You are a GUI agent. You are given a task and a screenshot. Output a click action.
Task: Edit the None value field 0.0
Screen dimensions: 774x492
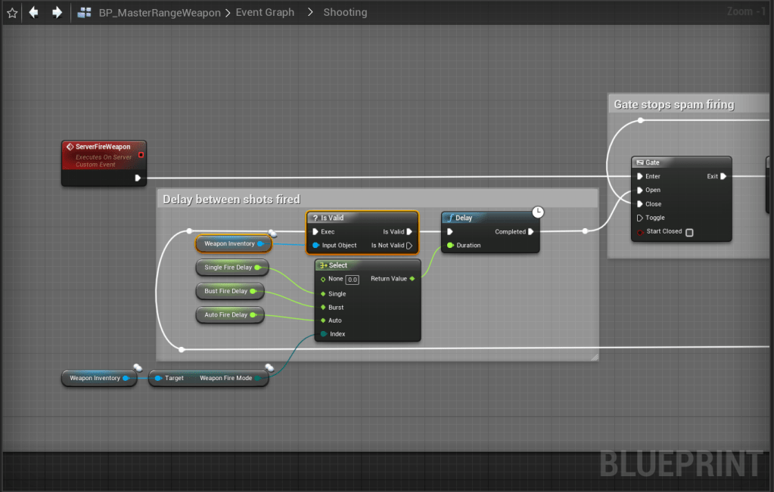coord(352,280)
